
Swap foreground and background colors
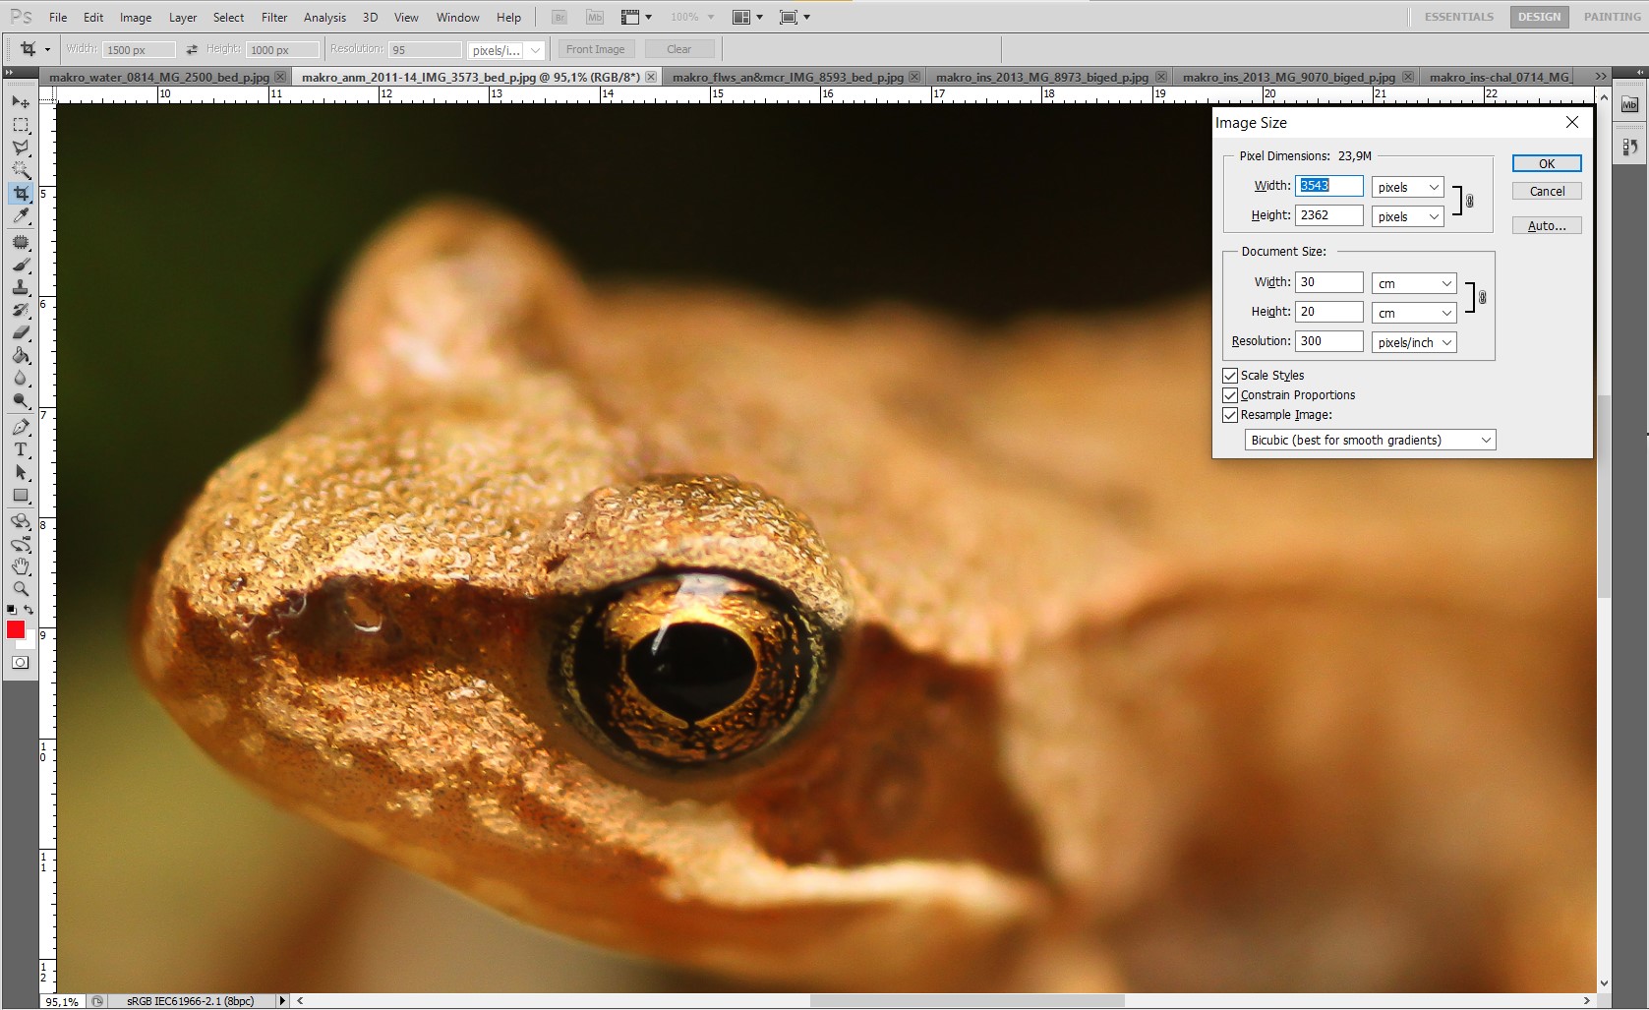pyautogui.click(x=29, y=610)
